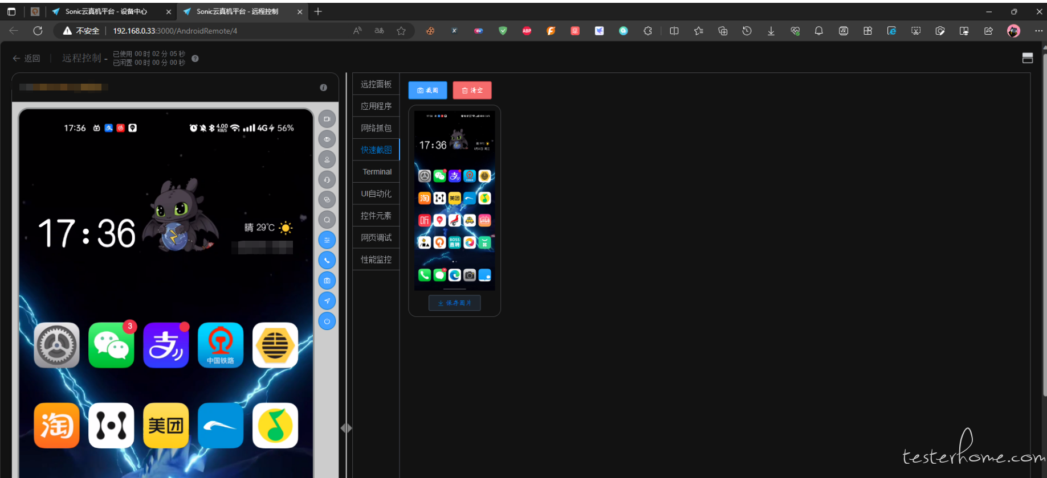This screenshot has width=1047, height=478.
Task: Open Taobao app on mirrored phone
Action: pyautogui.click(x=56, y=426)
